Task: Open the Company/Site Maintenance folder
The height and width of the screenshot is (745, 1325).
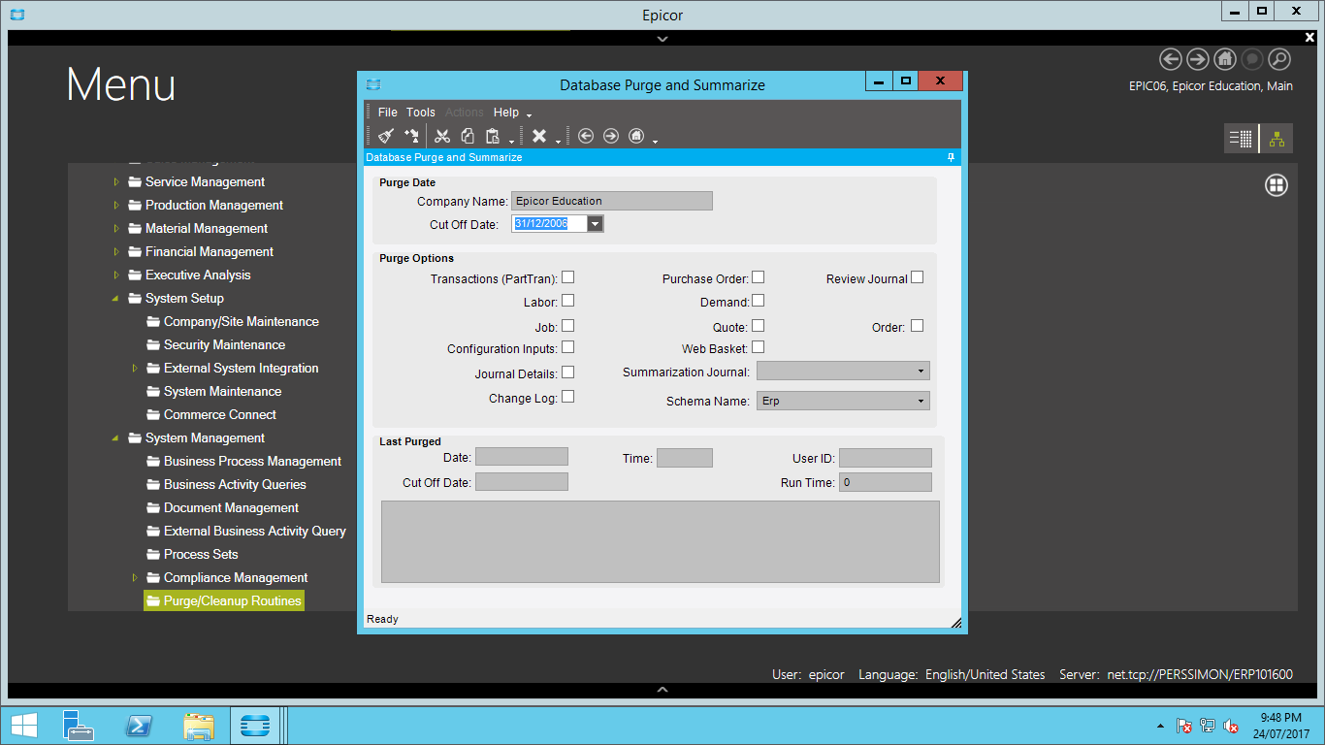Action: tap(233, 321)
